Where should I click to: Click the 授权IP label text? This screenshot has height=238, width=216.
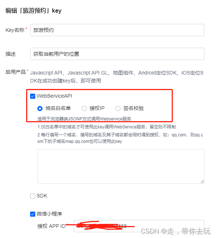(97, 108)
